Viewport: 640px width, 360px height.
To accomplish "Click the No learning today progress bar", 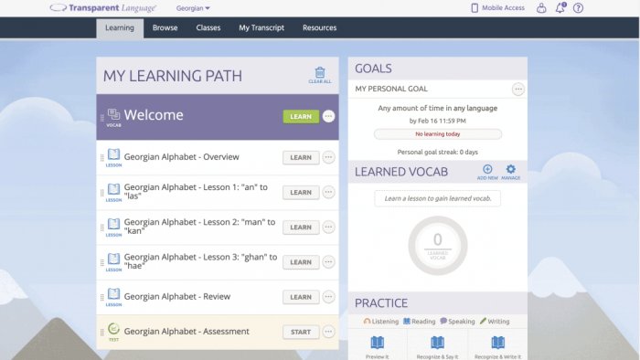I will tap(438, 134).
